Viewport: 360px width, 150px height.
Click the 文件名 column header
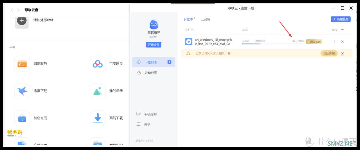click(189, 30)
